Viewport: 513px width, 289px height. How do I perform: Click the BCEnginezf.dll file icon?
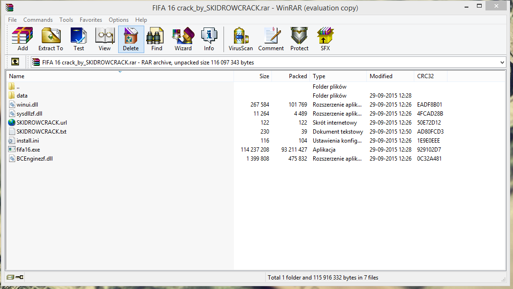click(x=12, y=158)
